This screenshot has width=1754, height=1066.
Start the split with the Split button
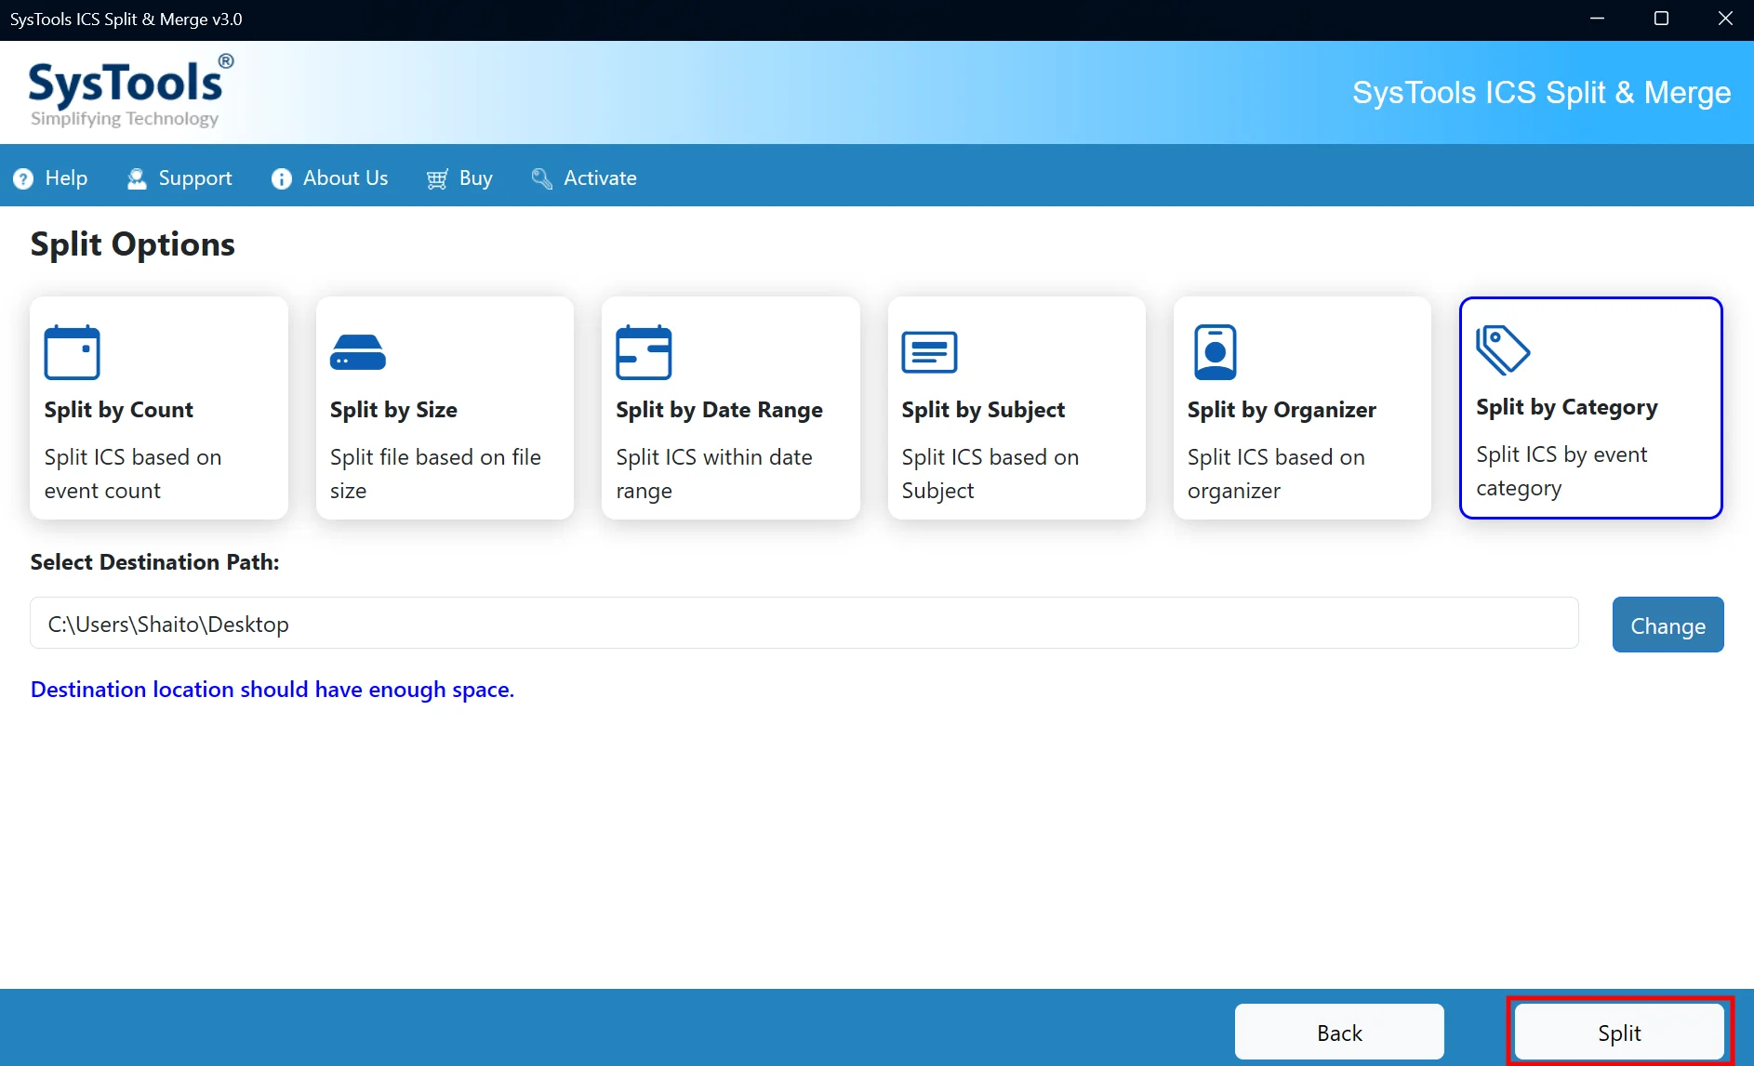(1619, 1032)
